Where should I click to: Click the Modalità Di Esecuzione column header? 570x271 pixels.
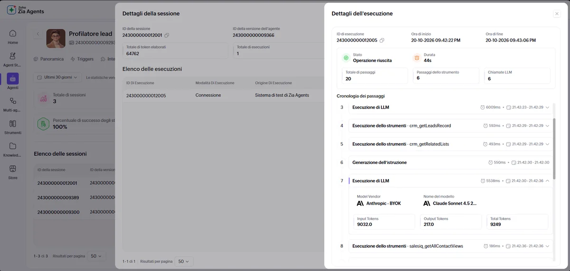[x=215, y=83]
